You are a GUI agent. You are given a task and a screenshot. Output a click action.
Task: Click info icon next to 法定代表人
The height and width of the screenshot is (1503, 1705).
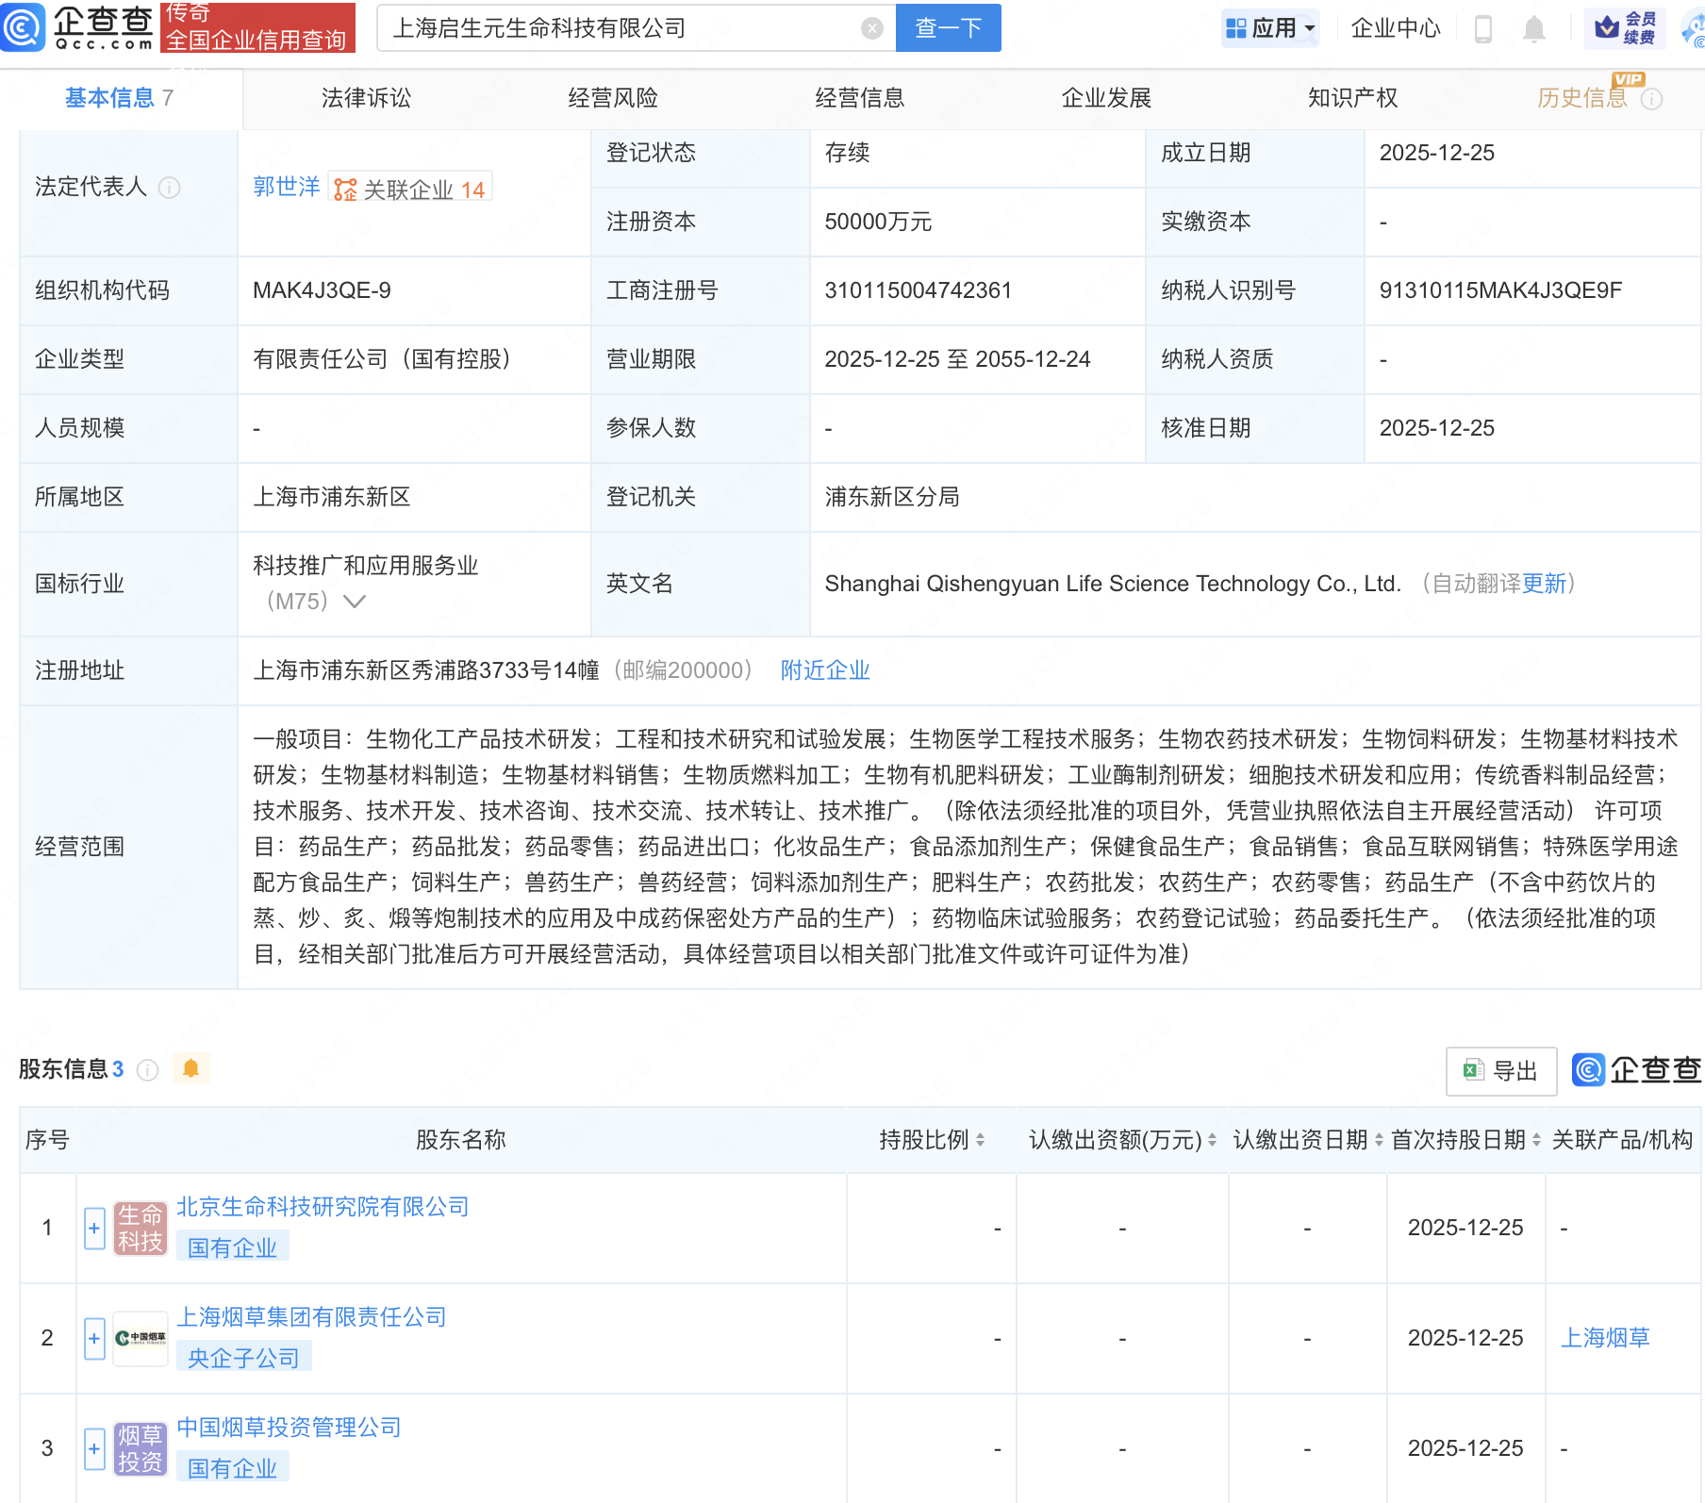click(x=170, y=188)
